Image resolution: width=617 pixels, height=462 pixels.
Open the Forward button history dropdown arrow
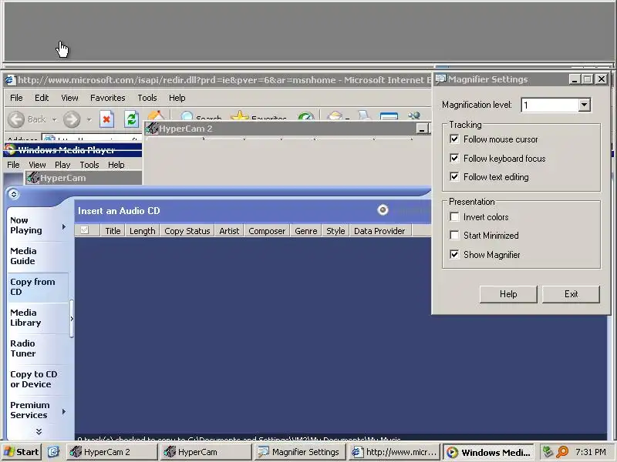coord(89,119)
